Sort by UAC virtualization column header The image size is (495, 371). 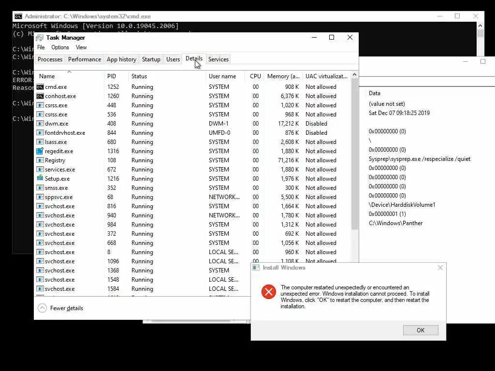326,76
